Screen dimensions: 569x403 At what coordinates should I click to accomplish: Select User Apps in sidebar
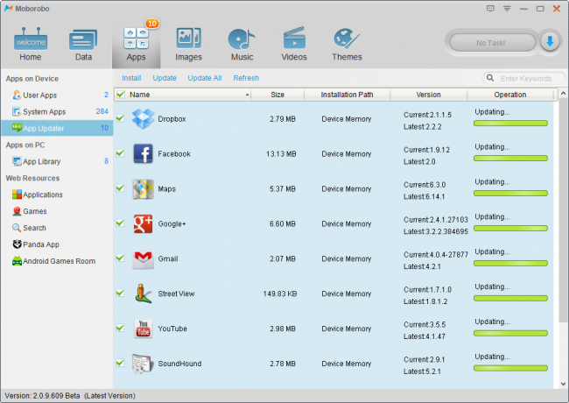pyautogui.click(x=57, y=95)
